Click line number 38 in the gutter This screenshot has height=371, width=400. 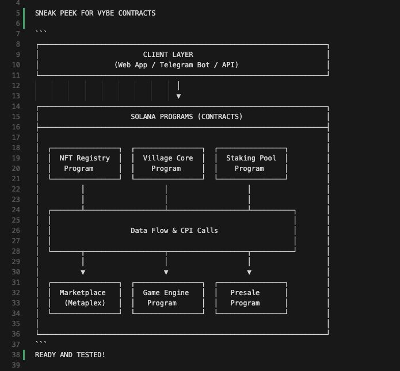[x=16, y=355]
